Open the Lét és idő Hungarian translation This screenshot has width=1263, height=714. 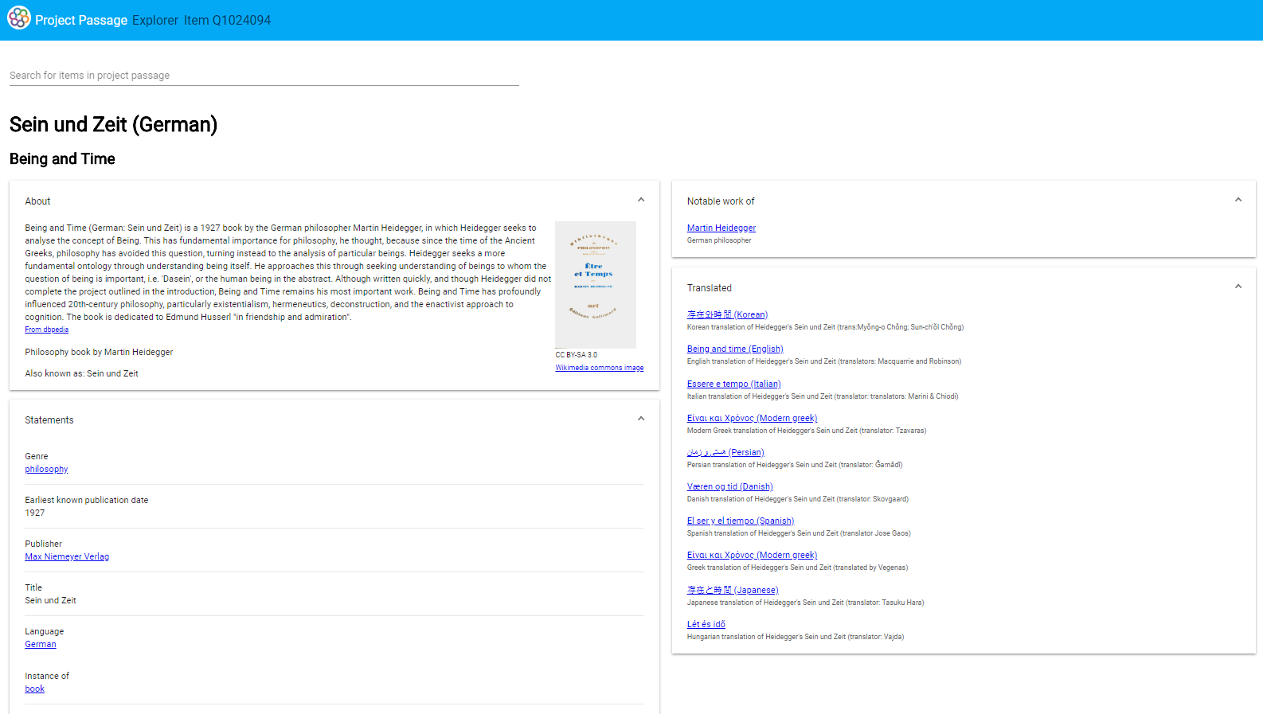706,625
